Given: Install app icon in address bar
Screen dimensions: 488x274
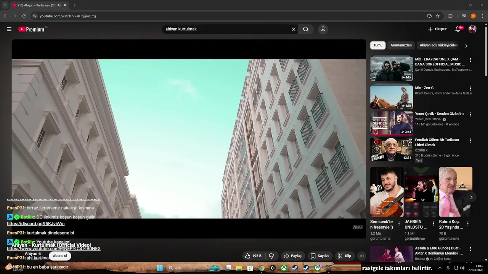Looking at the screenshot, I should [429, 16].
